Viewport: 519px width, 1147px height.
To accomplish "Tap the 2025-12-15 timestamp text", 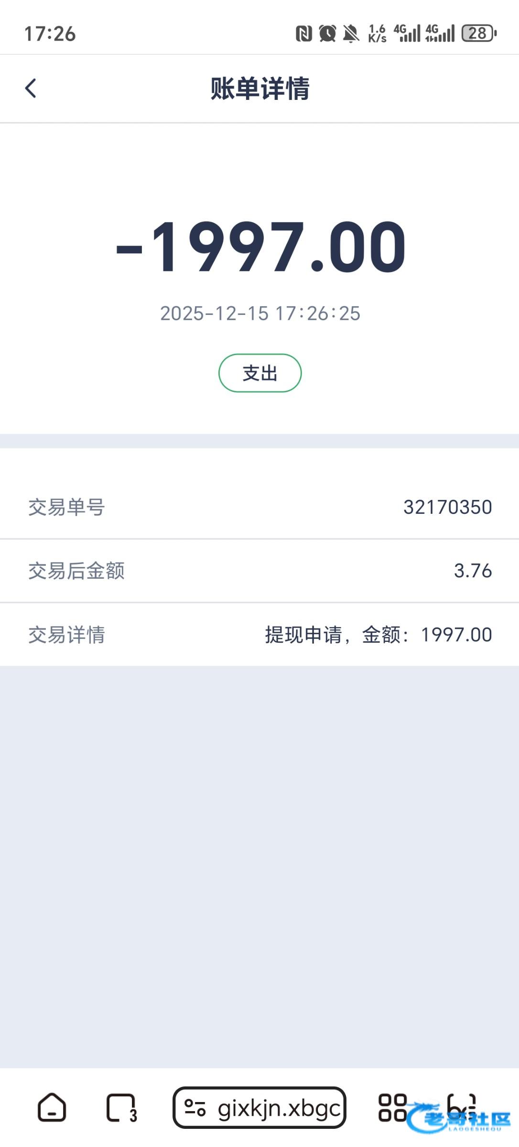I will click(x=260, y=314).
